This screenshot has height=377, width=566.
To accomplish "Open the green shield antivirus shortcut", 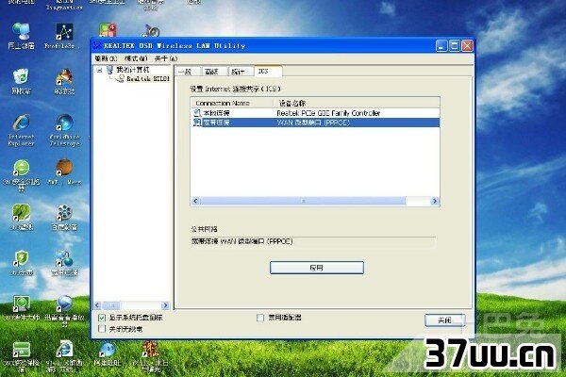I will point(22,258).
